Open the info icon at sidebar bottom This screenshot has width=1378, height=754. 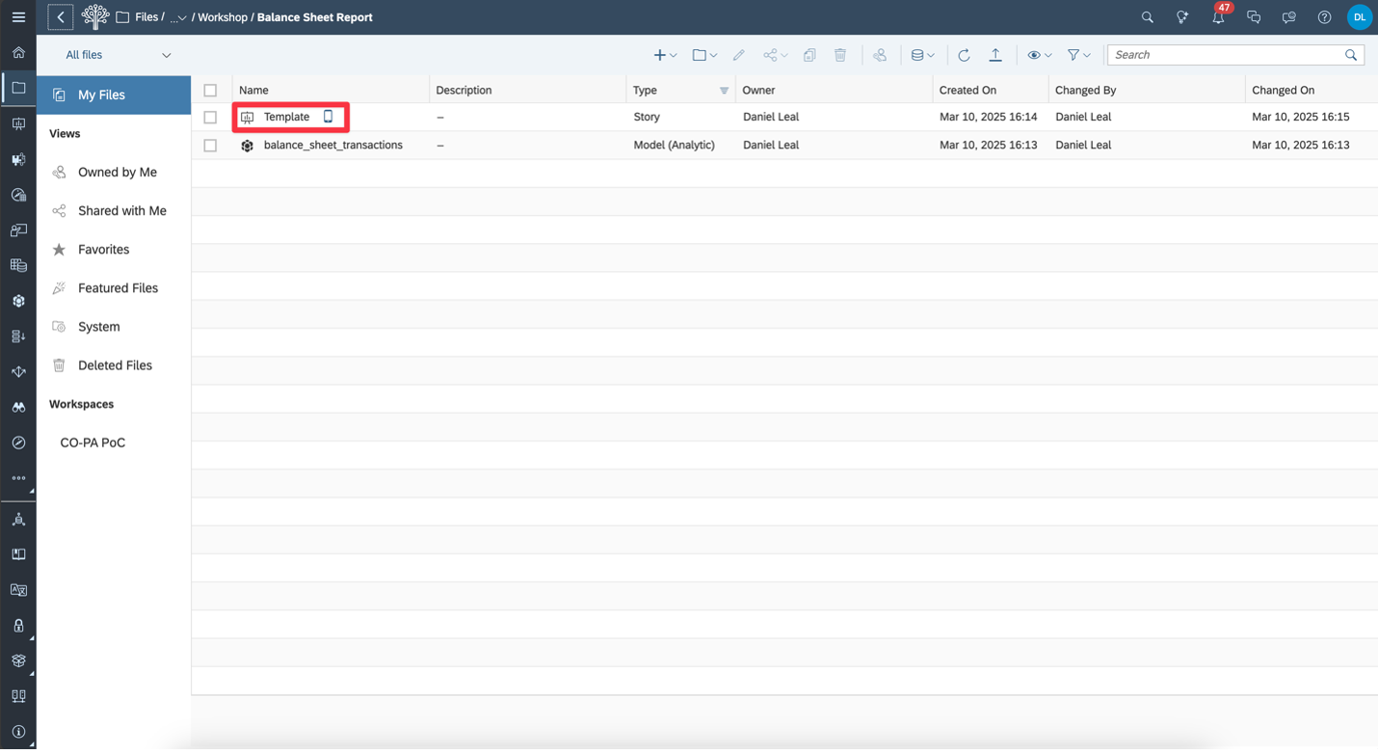click(x=18, y=732)
